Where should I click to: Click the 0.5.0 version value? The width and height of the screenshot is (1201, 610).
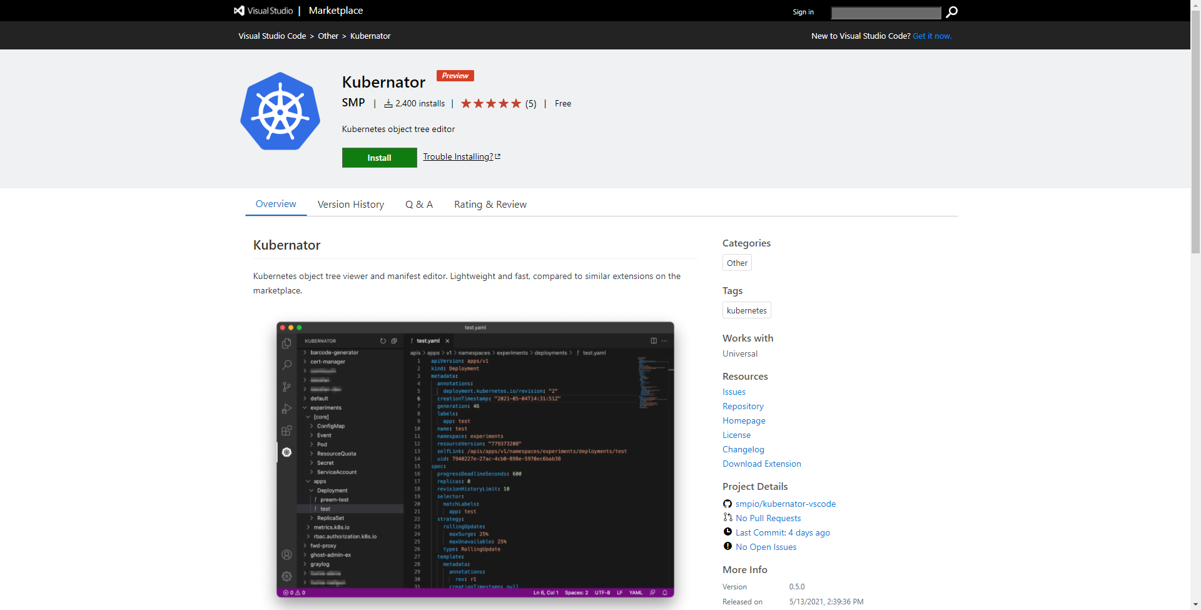[797, 587]
